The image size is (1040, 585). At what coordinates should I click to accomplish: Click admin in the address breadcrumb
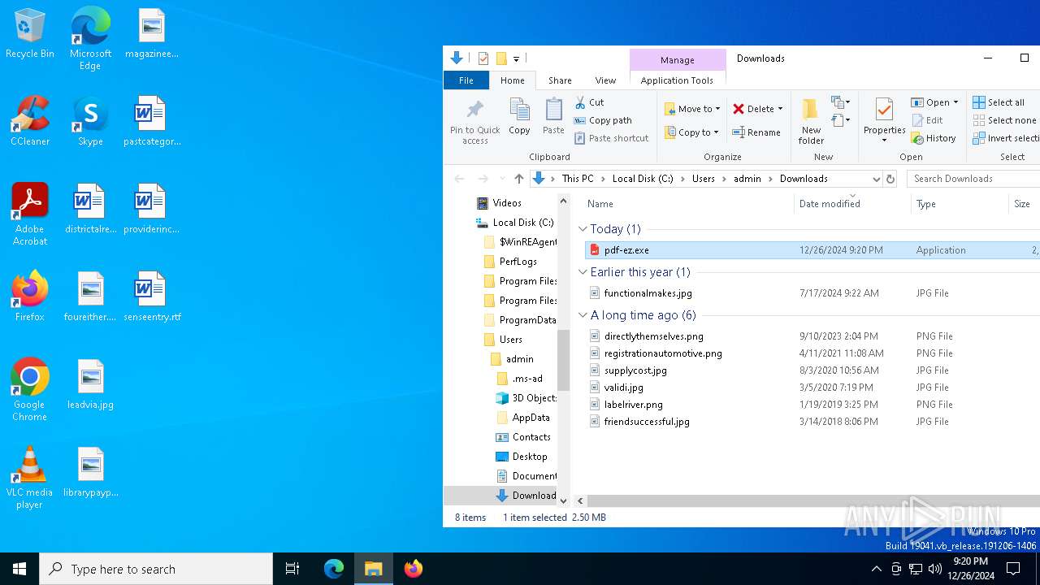747,179
